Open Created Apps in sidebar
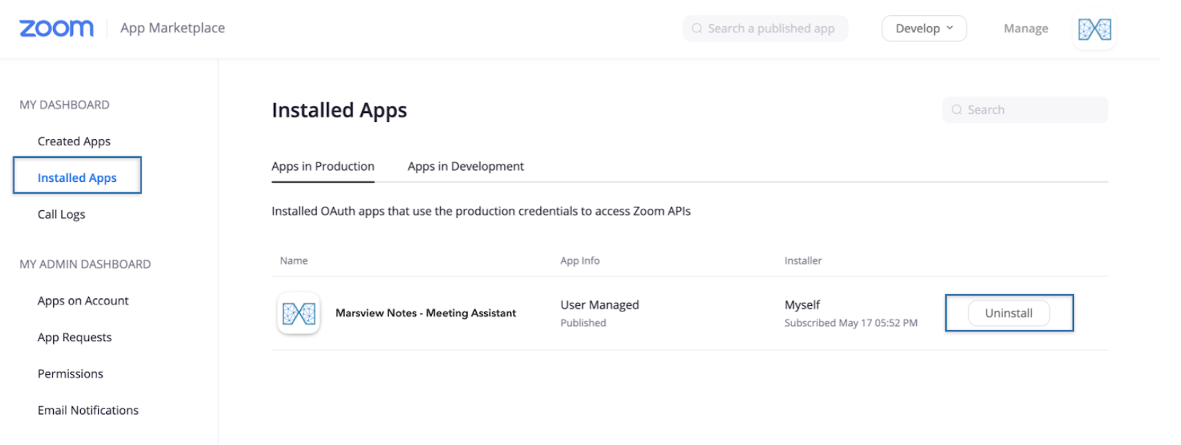This screenshot has width=1181, height=445. 74,141
